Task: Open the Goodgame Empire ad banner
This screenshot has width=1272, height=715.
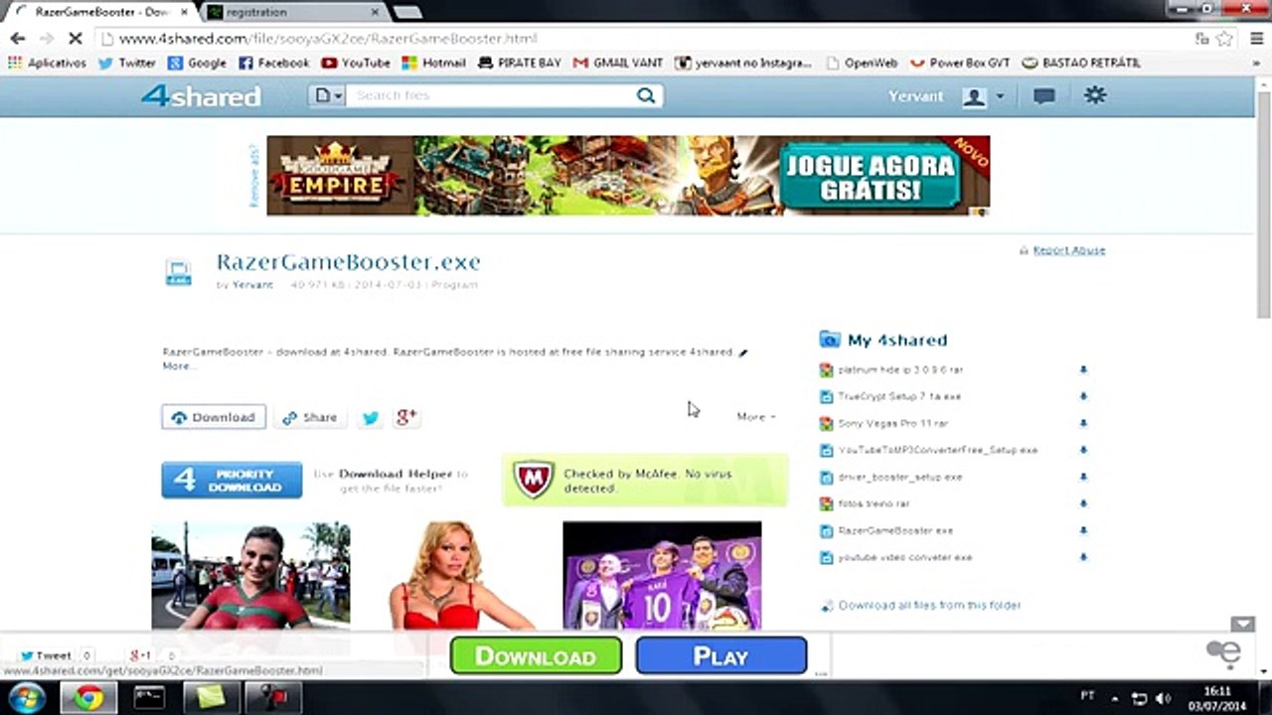Action: click(x=628, y=175)
